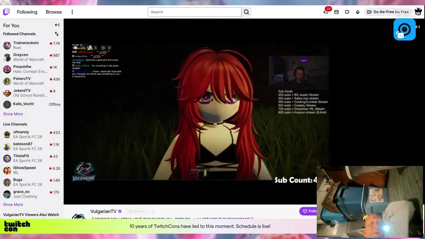Collapse the For You sidebar
Viewport: 425px width, 239px height.
coord(57,25)
